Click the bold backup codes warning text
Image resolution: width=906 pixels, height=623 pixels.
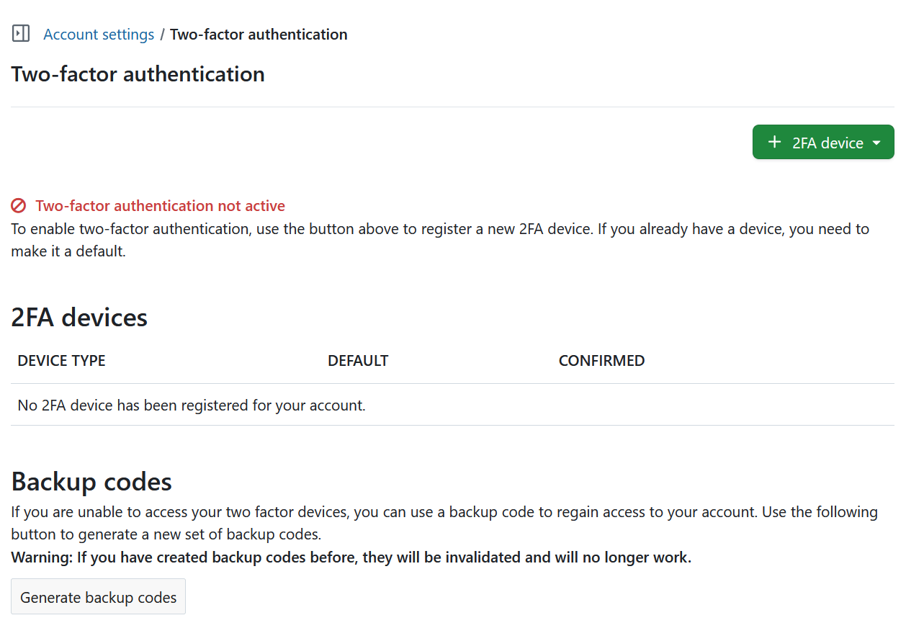351,557
